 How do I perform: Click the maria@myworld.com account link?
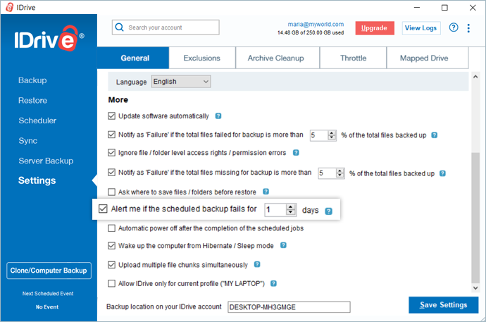click(x=316, y=24)
